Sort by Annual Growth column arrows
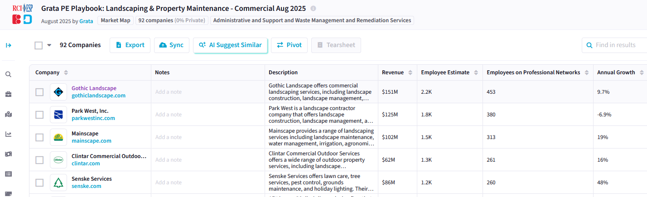Image resolution: width=647 pixels, height=197 pixels. [642, 72]
